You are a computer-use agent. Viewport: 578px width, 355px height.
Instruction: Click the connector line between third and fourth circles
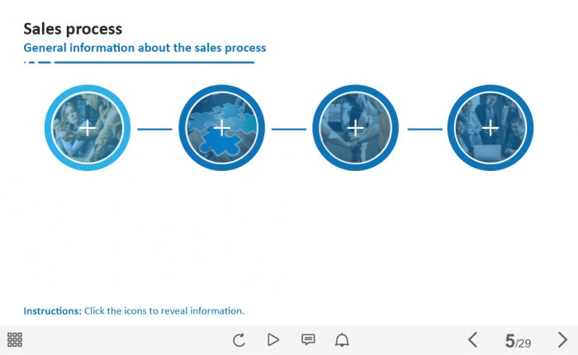coord(424,129)
